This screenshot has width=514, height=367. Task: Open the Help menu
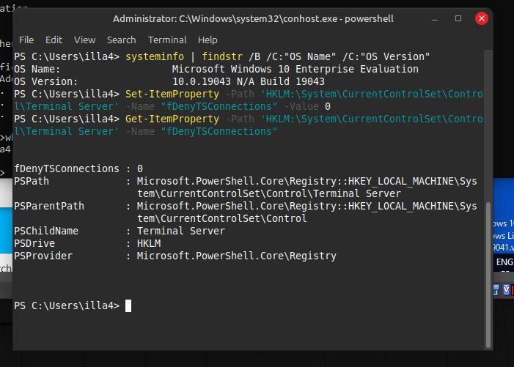pos(208,40)
